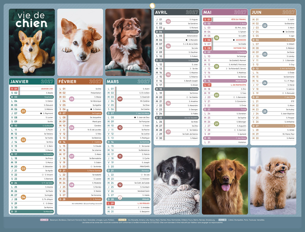This screenshot has width=305, height=232.
Task: Select week 20 circle in Mai
Action: pyautogui.click(x=217, y=95)
